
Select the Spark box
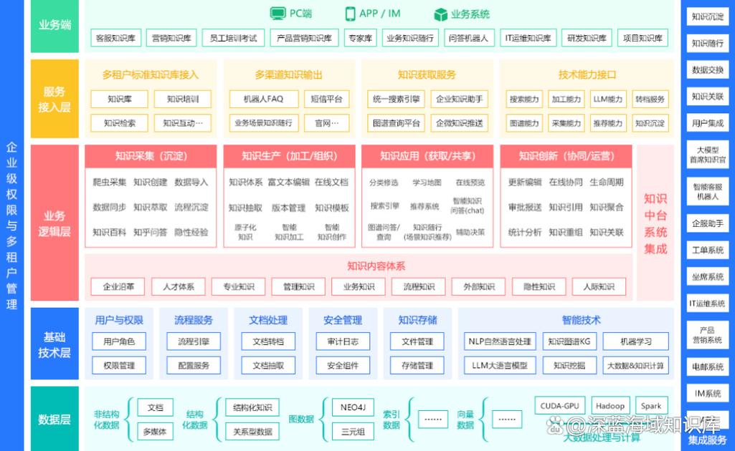coord(650,406)
